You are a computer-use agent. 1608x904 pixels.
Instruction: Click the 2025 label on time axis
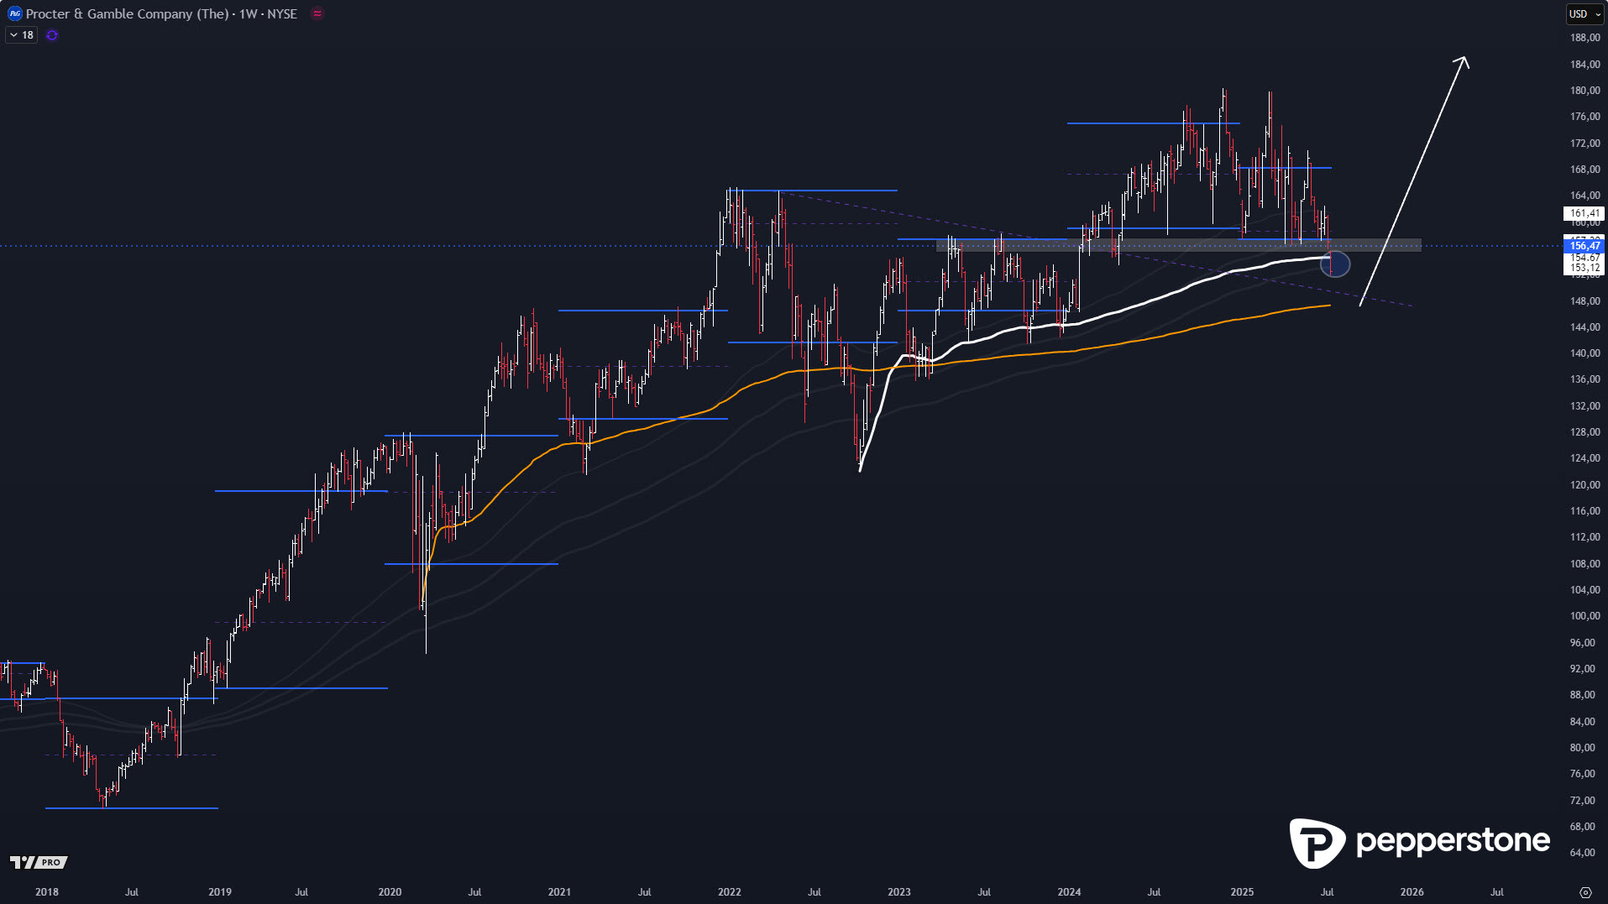(1242, 892)
